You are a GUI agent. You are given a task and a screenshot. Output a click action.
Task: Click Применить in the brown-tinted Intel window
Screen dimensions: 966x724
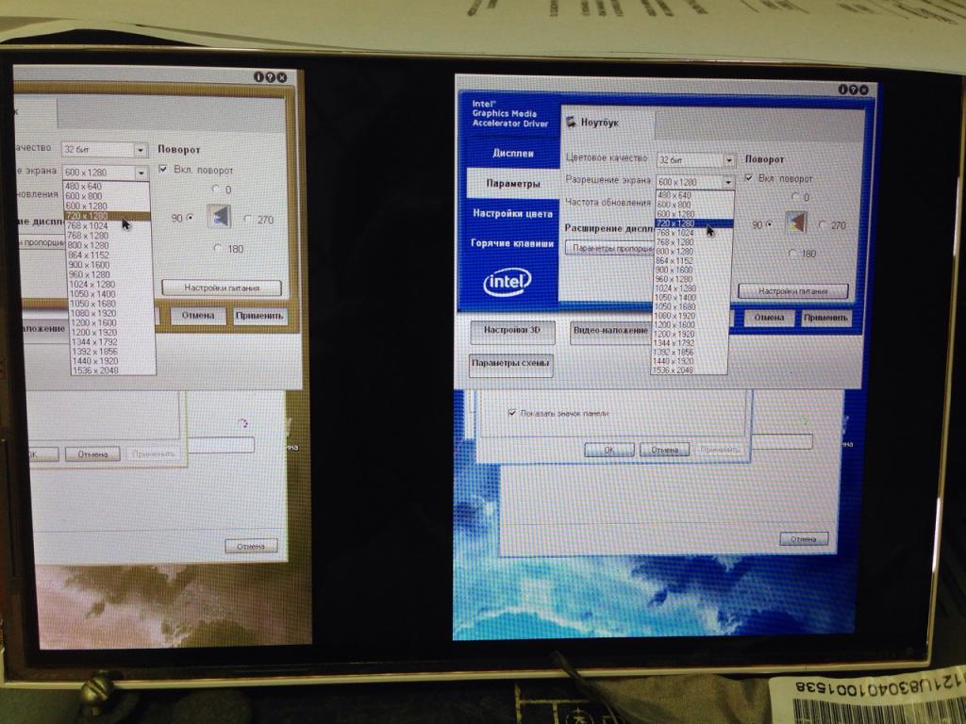click(x=260, y=316)
